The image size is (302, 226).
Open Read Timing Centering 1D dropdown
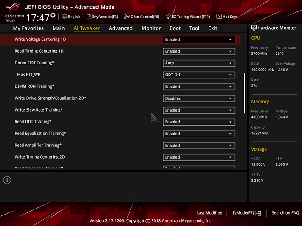point(199,51)
